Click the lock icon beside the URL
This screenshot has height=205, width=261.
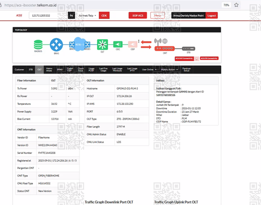pyautogui.click(x=1, y=5)
